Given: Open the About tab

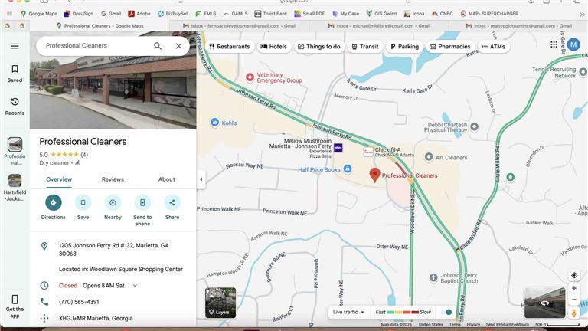Looking at the screenshot, I should tap(167, 179).
